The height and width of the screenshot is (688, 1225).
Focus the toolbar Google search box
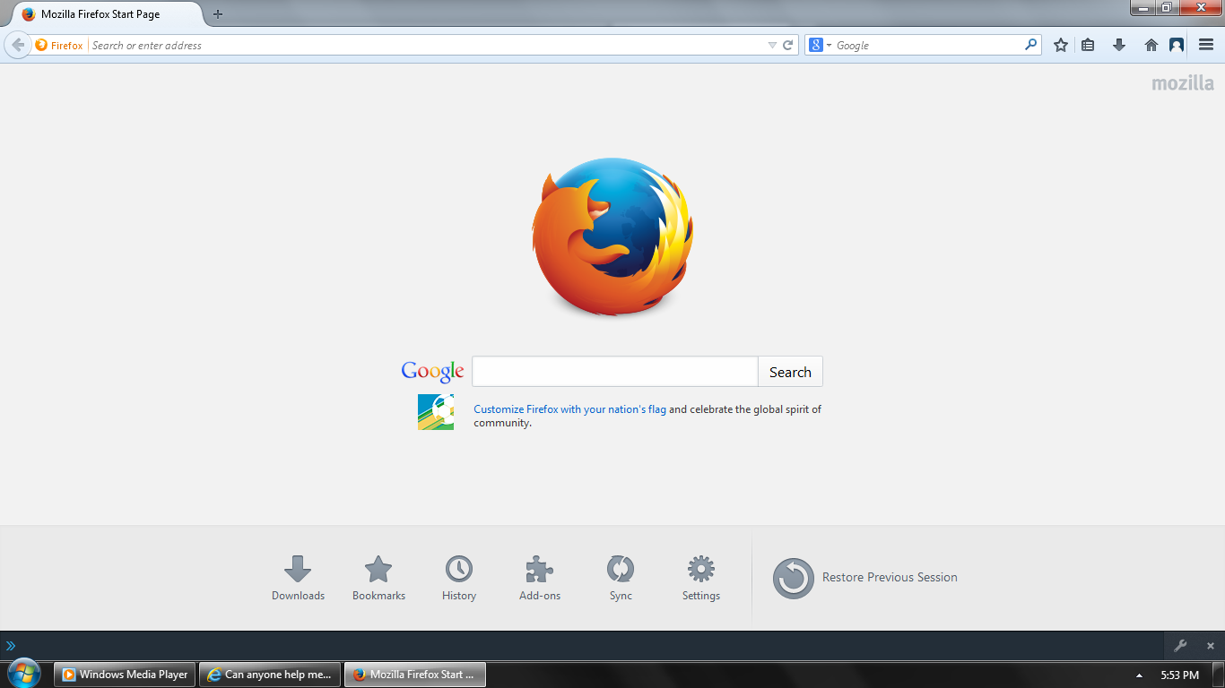coord(929,45)
